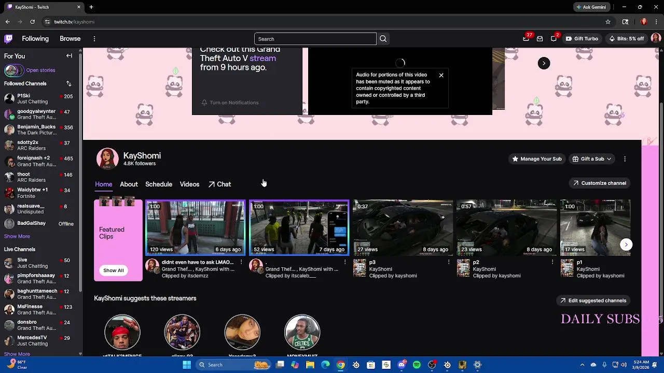Open stories in the sidebar
The width and height of the screenshot is (664, 373).
(x=40, y=70)
